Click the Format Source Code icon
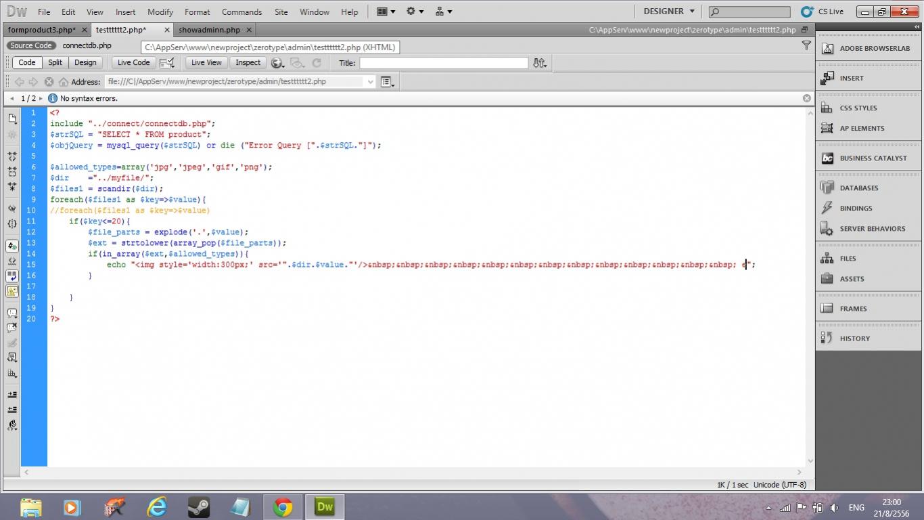Viewport: 924px width, 520px height. [x=12, y=425]
